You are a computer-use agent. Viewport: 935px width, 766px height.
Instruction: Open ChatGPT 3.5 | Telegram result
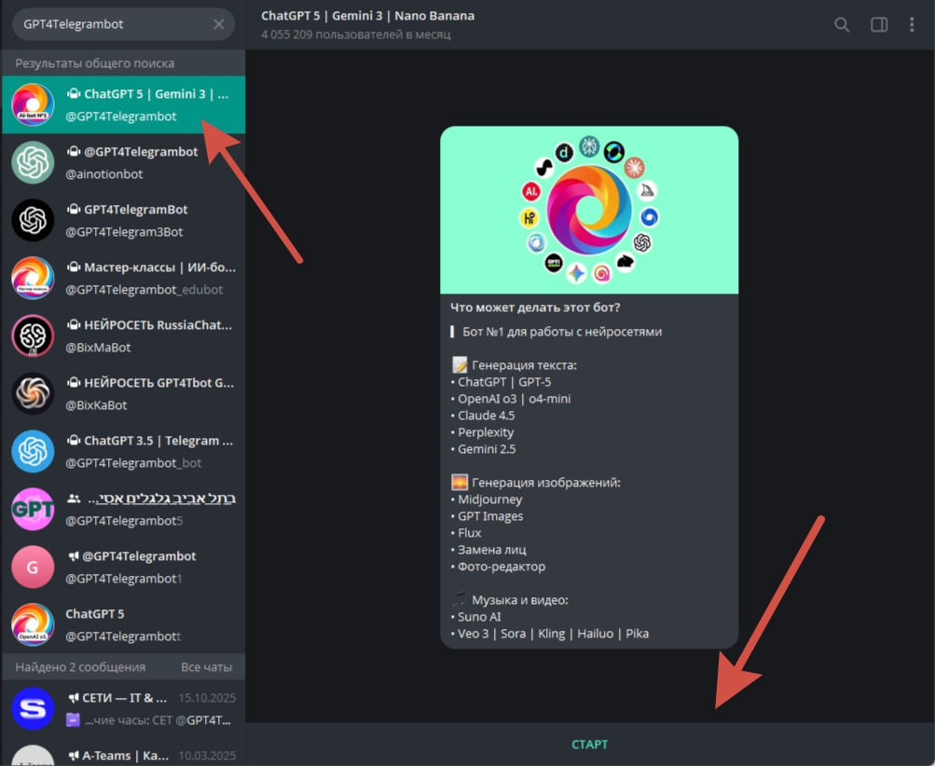click(x=123, y=452)
